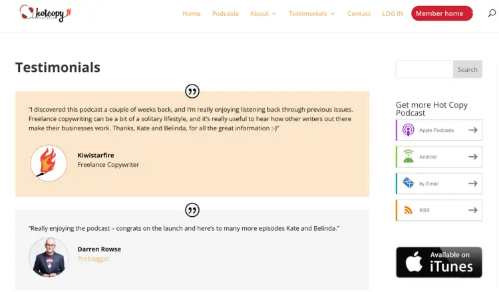Image resolution: width=499 pixels, height=292 pixels.
Task: Click the Freelance Copywriter subtitle
Action: (108, 165)
